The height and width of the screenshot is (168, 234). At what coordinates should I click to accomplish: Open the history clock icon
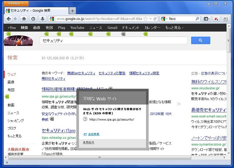[x=33, y=19]
